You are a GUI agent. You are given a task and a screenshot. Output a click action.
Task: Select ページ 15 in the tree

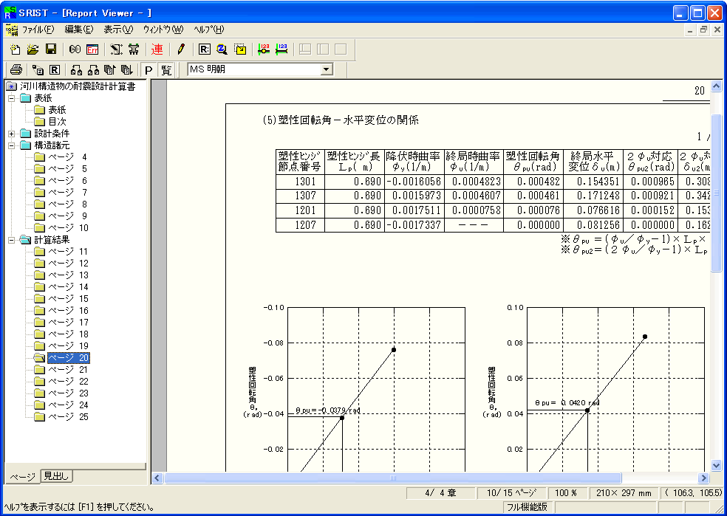pos(68,299)
